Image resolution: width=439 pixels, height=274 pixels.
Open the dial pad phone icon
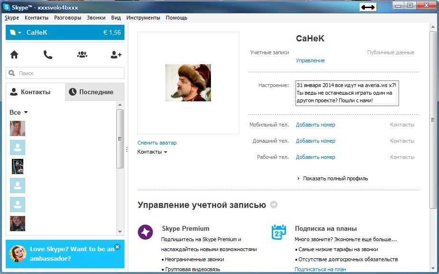(48, 55)
